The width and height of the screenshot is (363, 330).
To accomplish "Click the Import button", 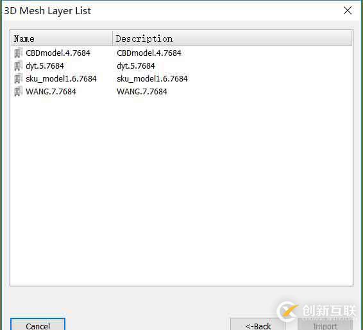I will coord(325,324).
